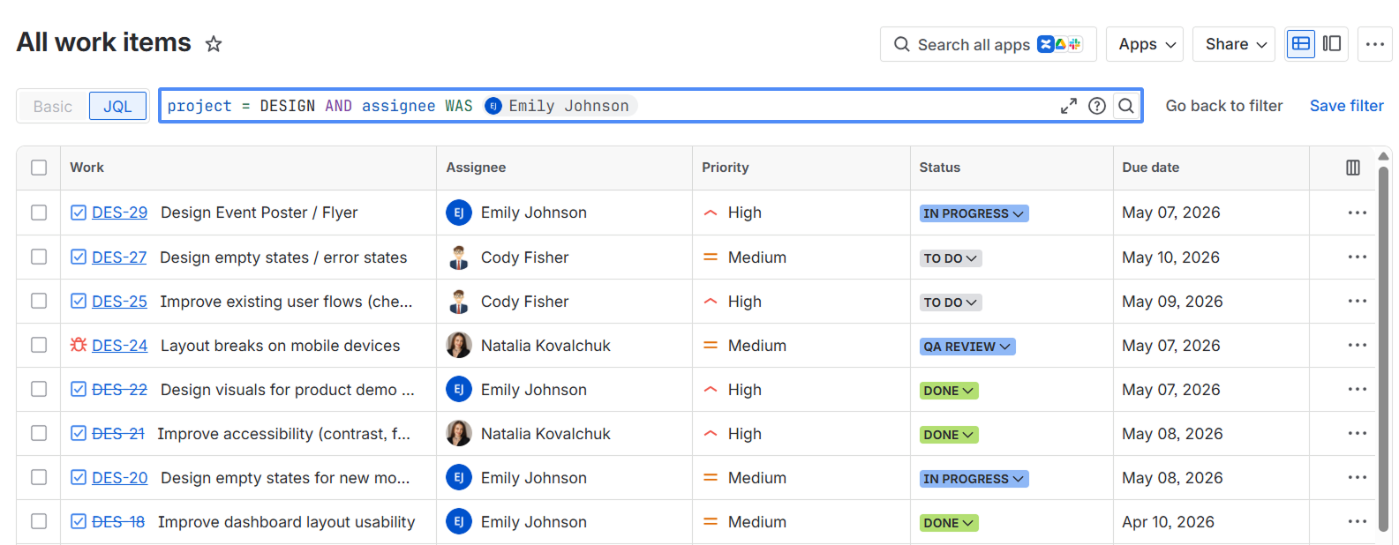Open more actions for DES-29 row
The image size is (1399, 545).
pyautogui.click(x=1358, y=213)
